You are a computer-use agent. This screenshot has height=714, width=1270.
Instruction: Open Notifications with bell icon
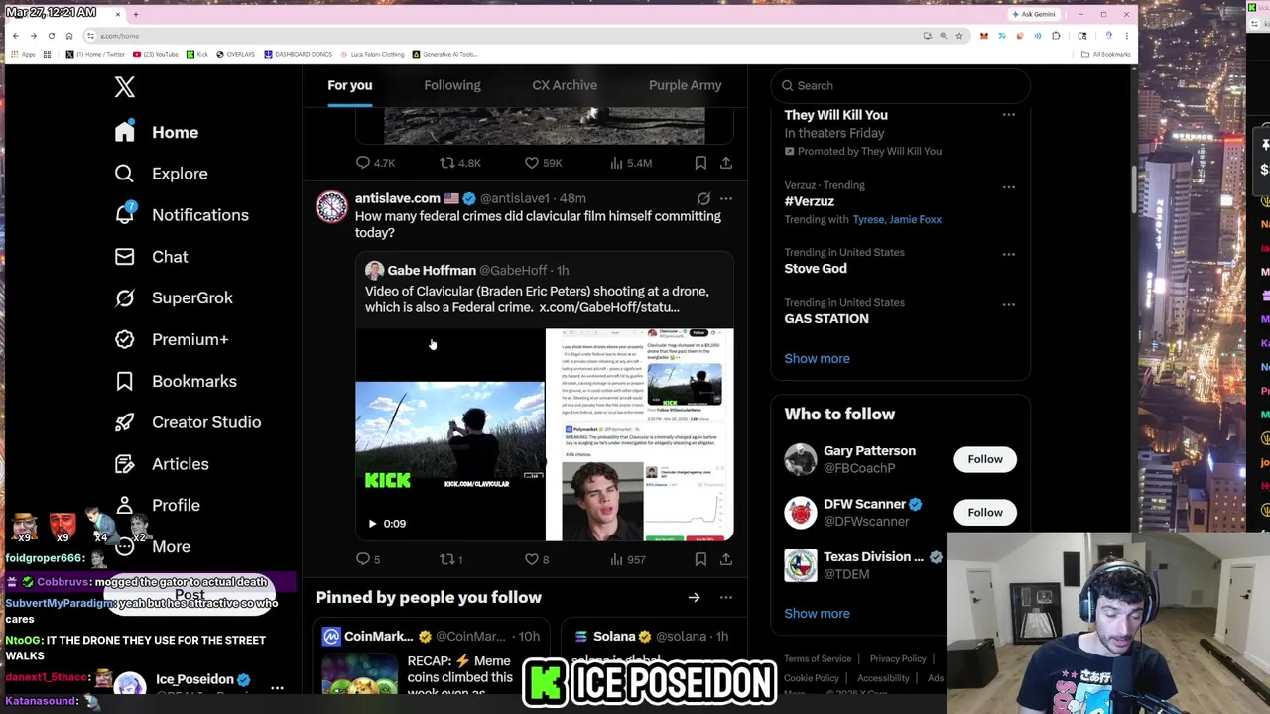(x=182, y=215)
